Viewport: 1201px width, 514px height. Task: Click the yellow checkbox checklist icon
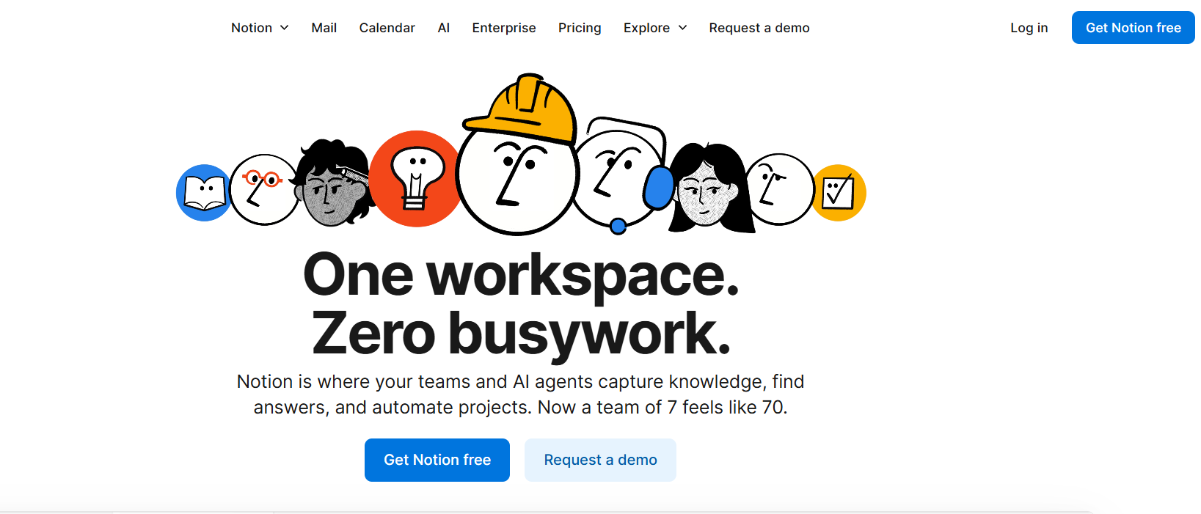(839, 193)
